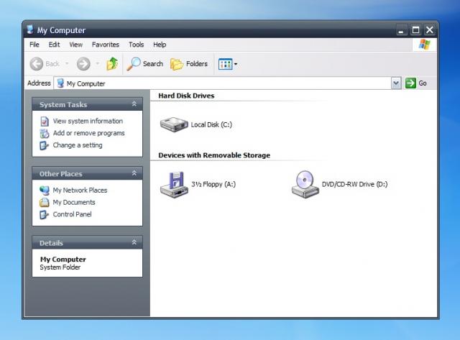Maximize the My Computer window

pyautogui.click(x=415, y=30)
